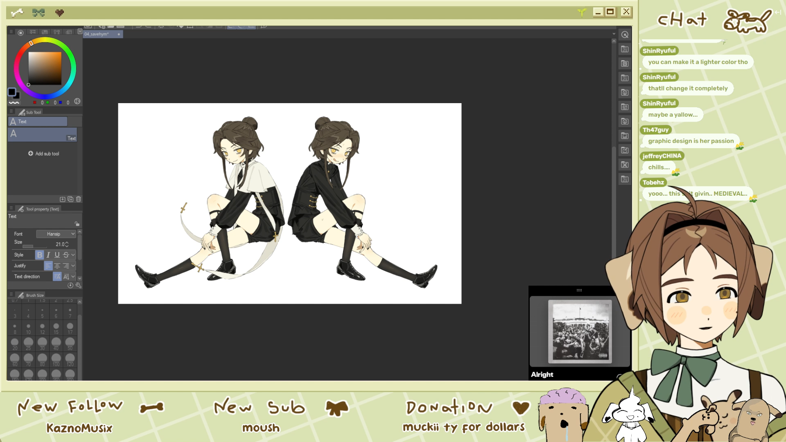
Task: Delete sub tool with trash icon
Action: (79, 199)
